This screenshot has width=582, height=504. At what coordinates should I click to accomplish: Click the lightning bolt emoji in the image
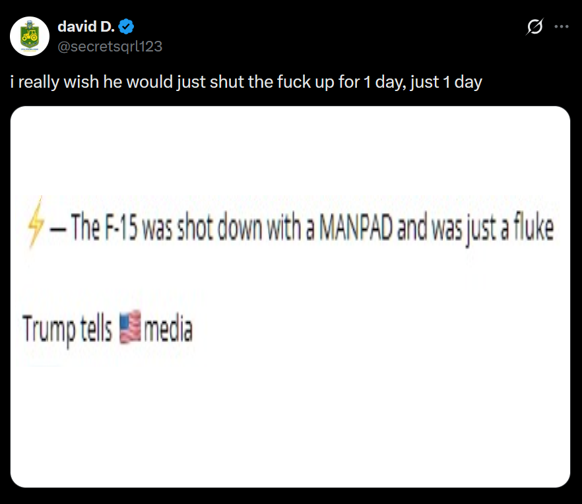click(36, 222)
